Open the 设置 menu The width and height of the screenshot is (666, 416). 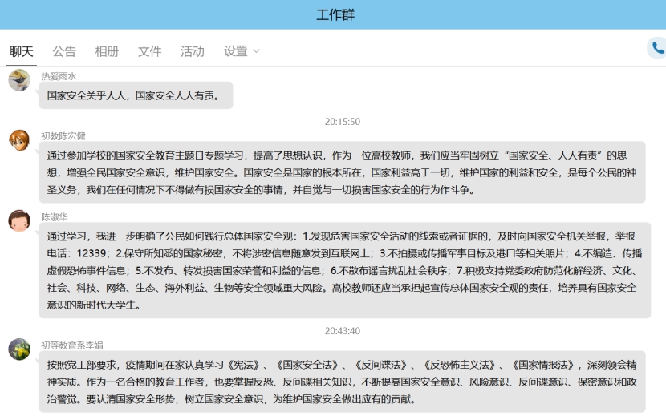pos(236,51)
